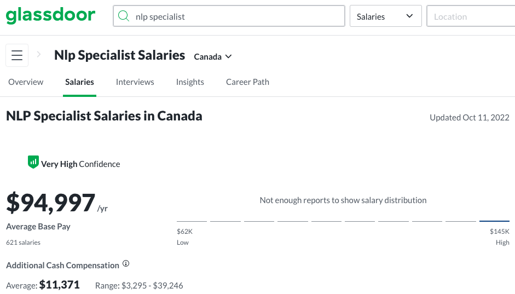Click the Glassdoor logo
The image size is (515, 294).
[50, 15]
